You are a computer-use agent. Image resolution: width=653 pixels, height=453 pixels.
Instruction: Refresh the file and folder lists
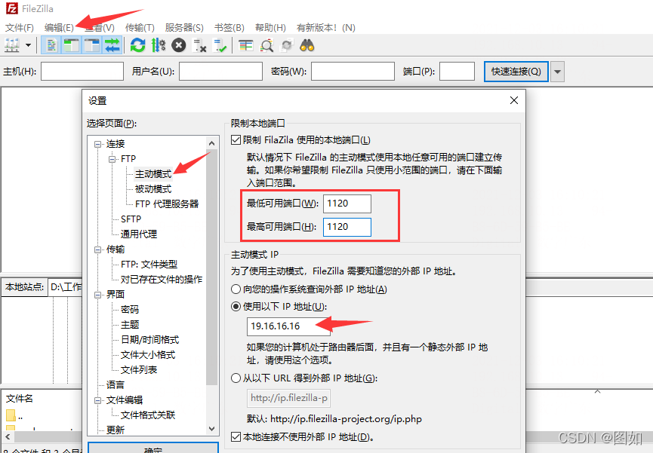pyautogui.click(x=137, y=44)
